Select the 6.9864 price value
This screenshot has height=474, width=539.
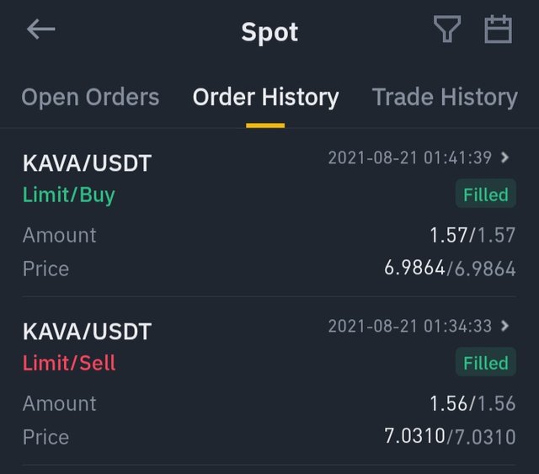pyautogui.click(x=450, y=268)
